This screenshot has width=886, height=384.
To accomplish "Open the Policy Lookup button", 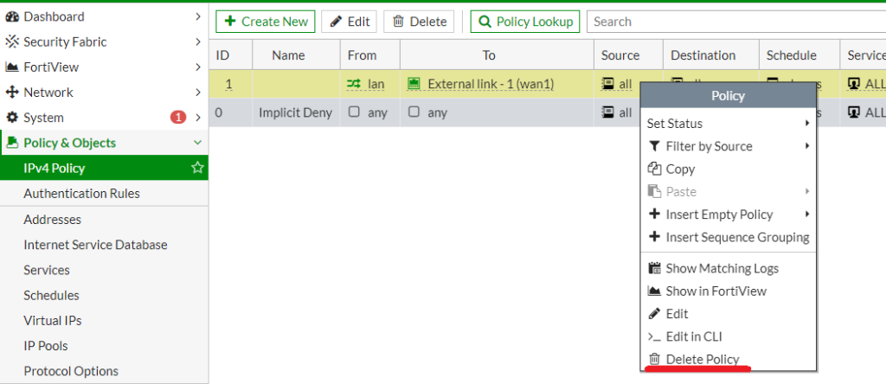I will [x=525, y=22].
